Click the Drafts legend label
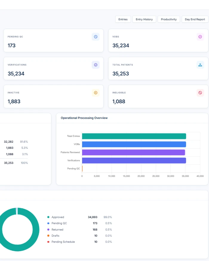 pyautogui.click(x=55, y=236)
